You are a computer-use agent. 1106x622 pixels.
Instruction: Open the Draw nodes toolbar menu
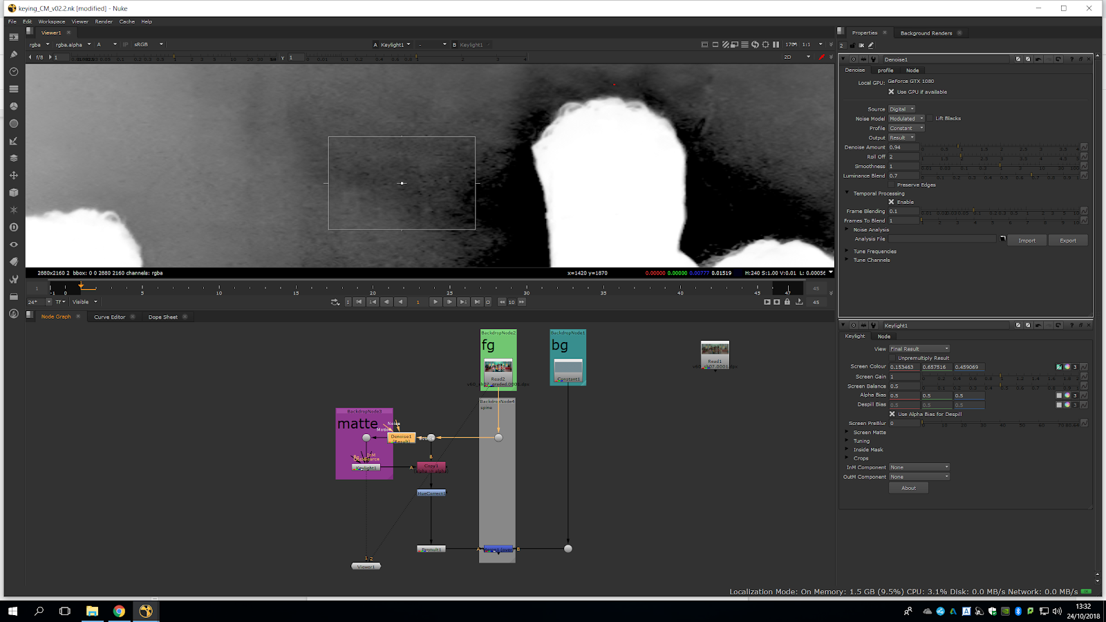click(13, 55)
